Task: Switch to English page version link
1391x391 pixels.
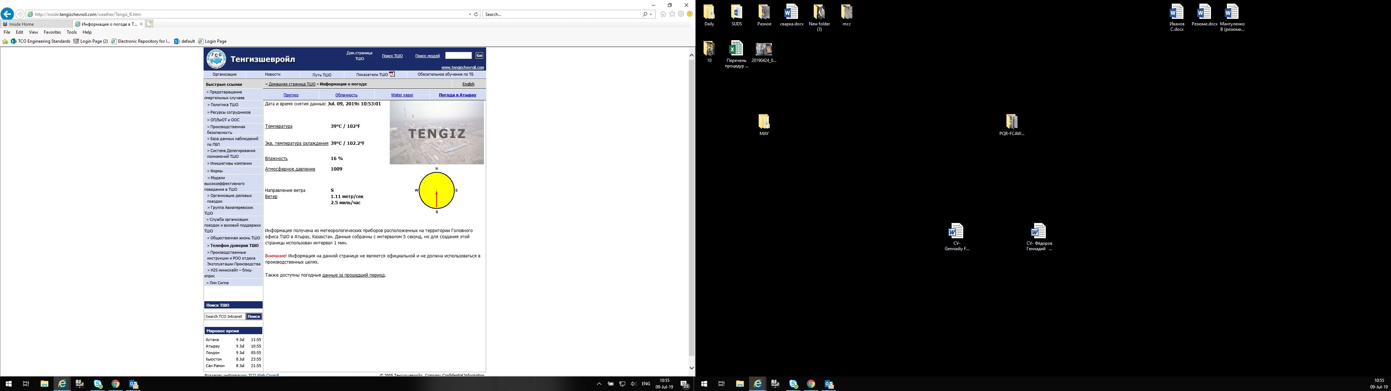Action: pyautogui.click(x=468, y=84)
